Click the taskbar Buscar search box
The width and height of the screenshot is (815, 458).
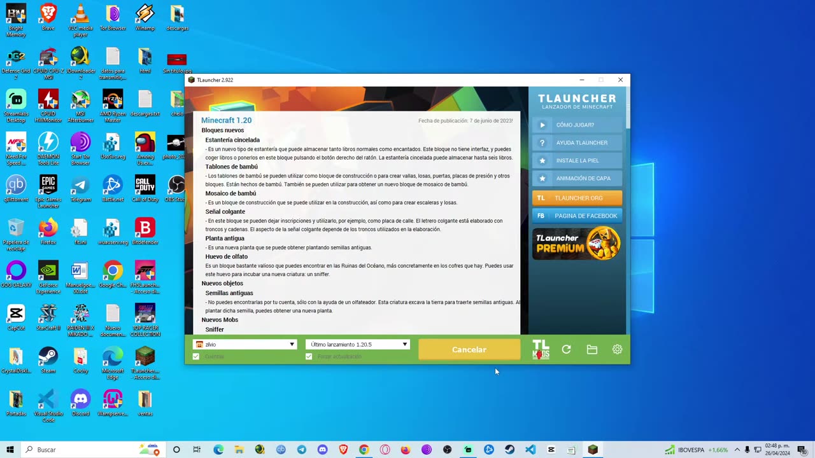coord(94,450)
